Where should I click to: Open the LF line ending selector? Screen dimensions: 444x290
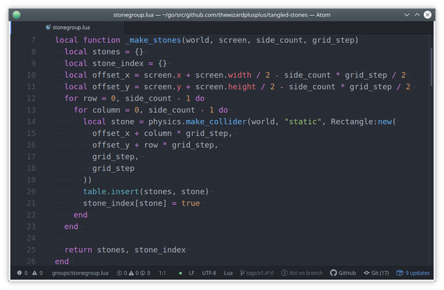(191, 273)
